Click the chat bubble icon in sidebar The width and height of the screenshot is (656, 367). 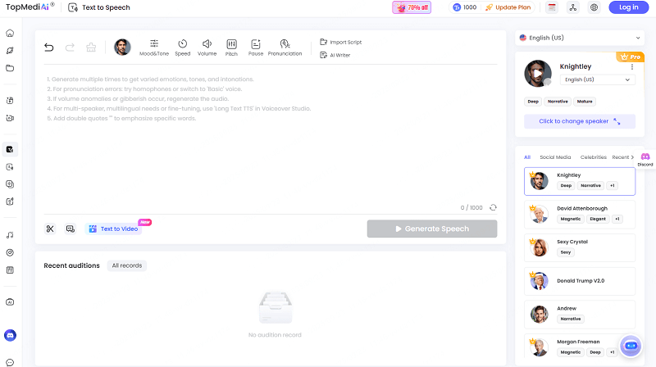coord(10,362)
